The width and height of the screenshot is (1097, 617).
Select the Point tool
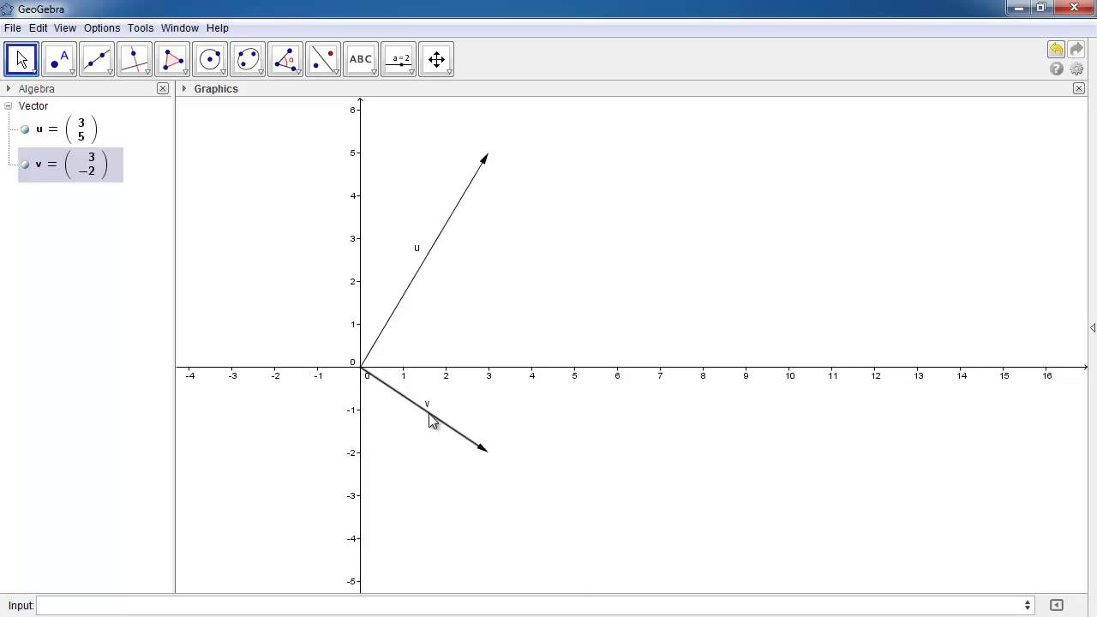point(59,58)
